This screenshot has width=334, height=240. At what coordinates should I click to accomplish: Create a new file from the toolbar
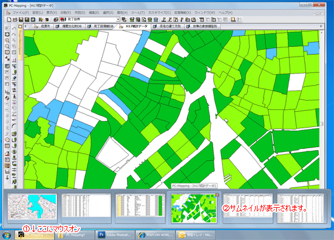pos(9,19)
